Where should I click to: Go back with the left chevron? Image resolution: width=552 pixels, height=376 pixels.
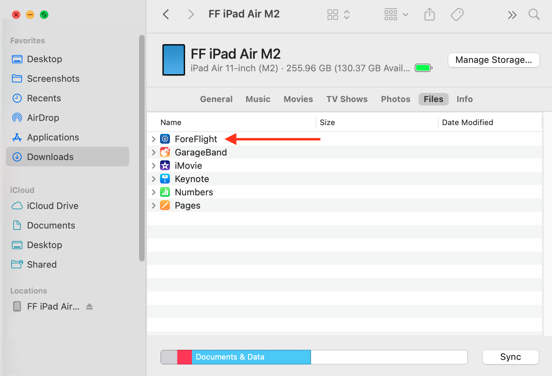coord(166,14)
